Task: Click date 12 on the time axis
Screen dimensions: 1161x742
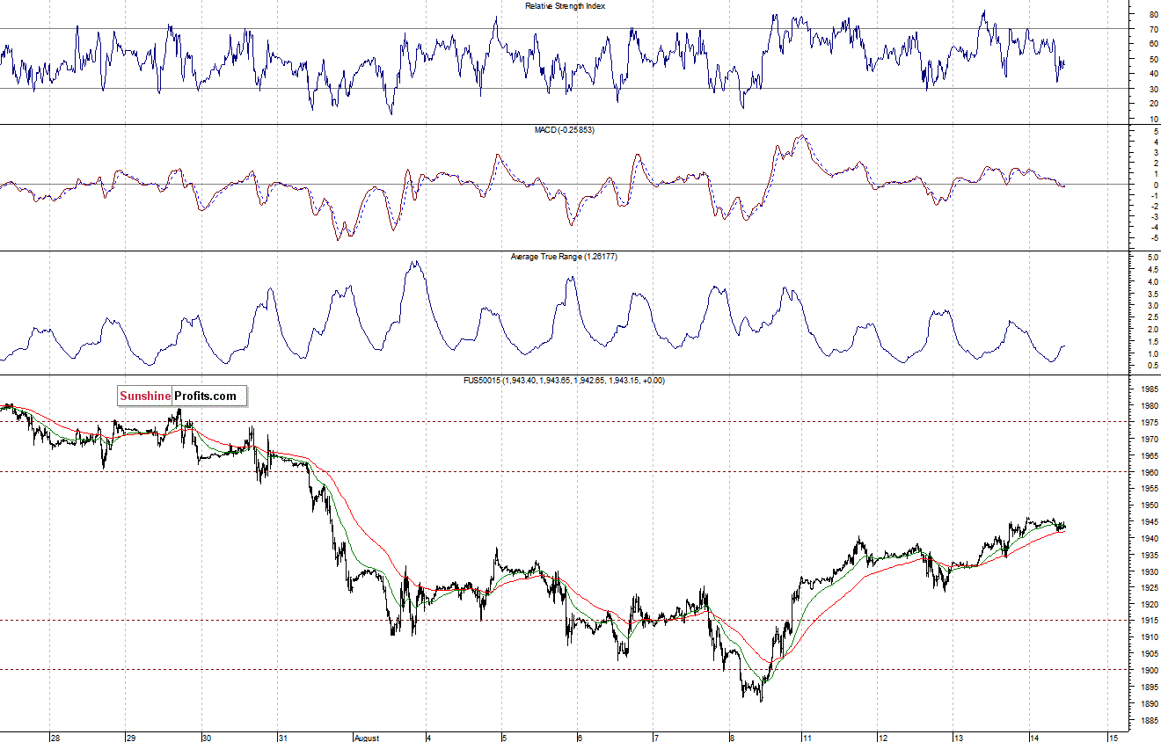Action: 884,738
